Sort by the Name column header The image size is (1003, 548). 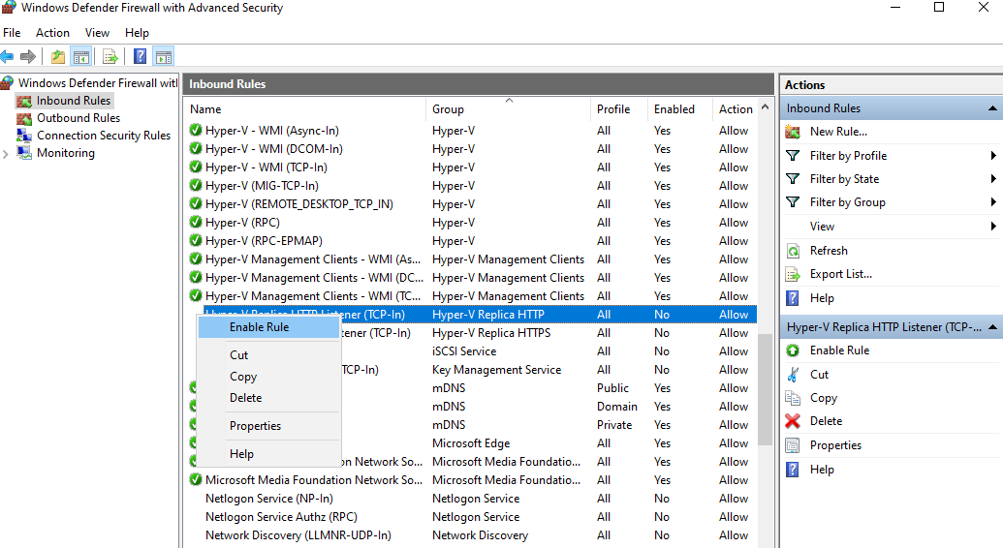tap(305, 109)
